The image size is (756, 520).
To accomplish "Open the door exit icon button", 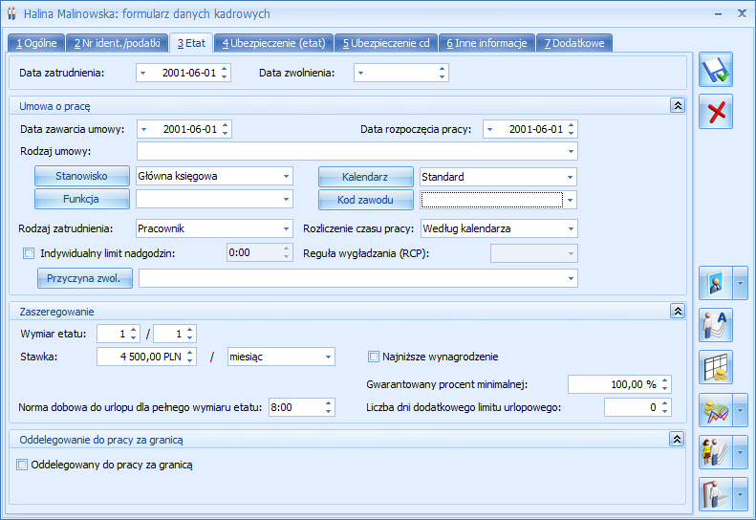I will [716, 494].
